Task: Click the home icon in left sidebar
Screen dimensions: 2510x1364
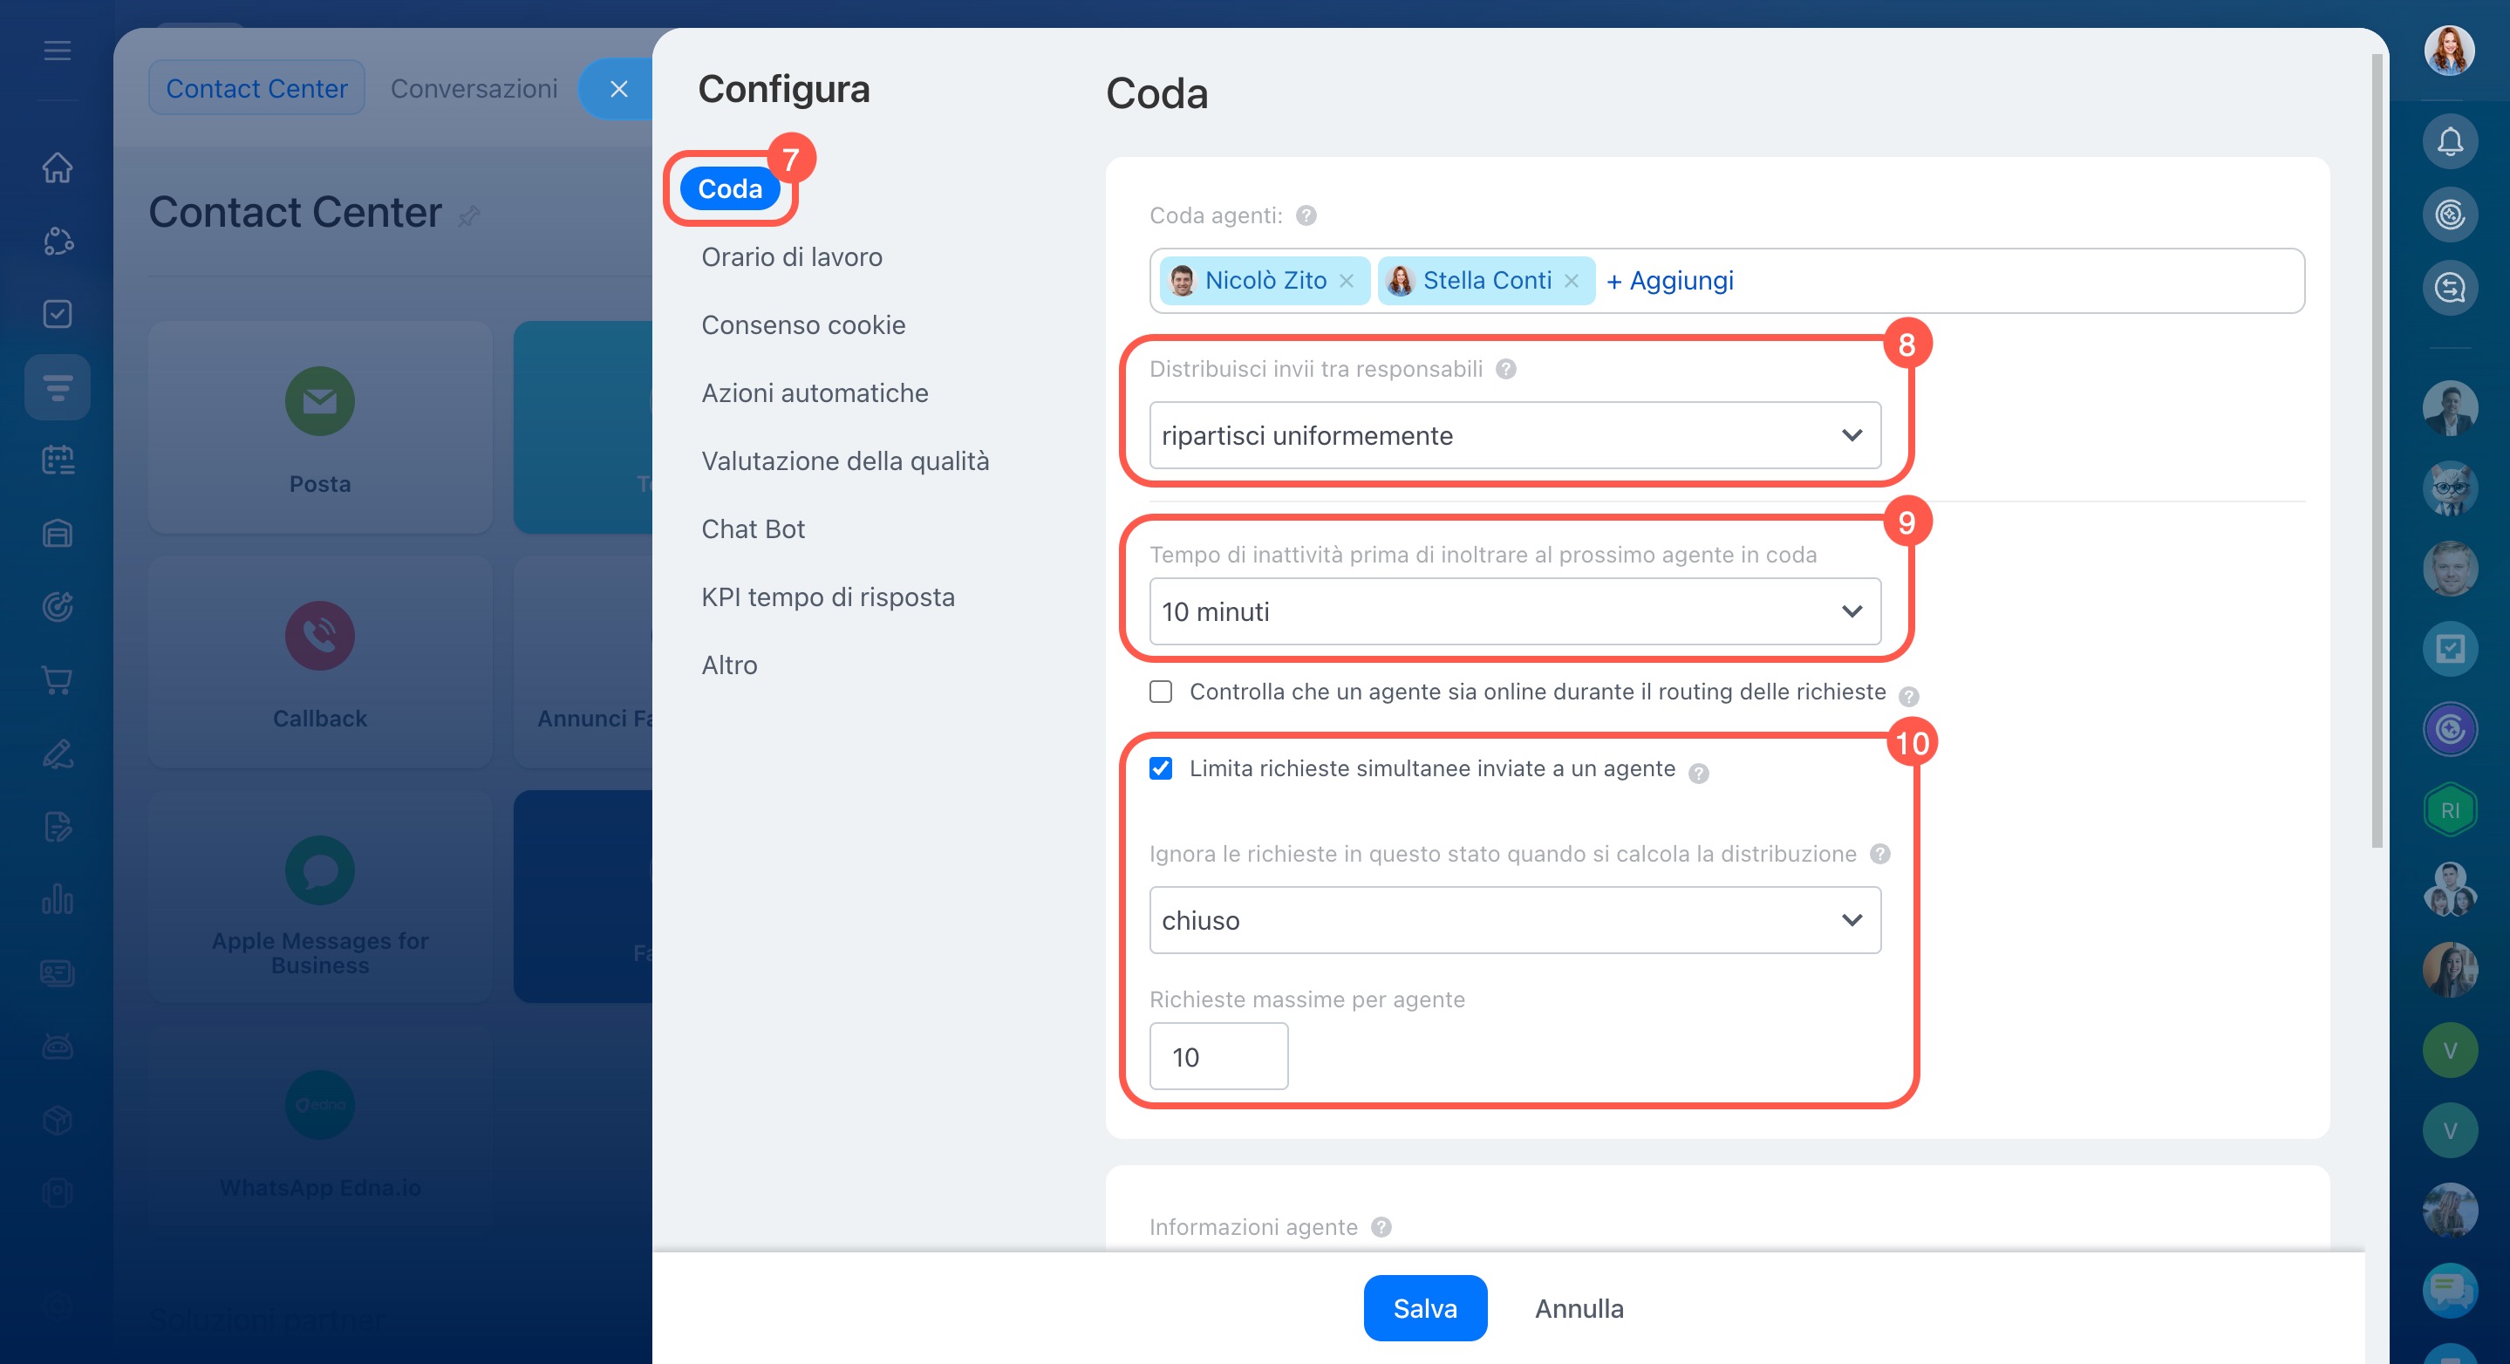Action: pos(58,167)
